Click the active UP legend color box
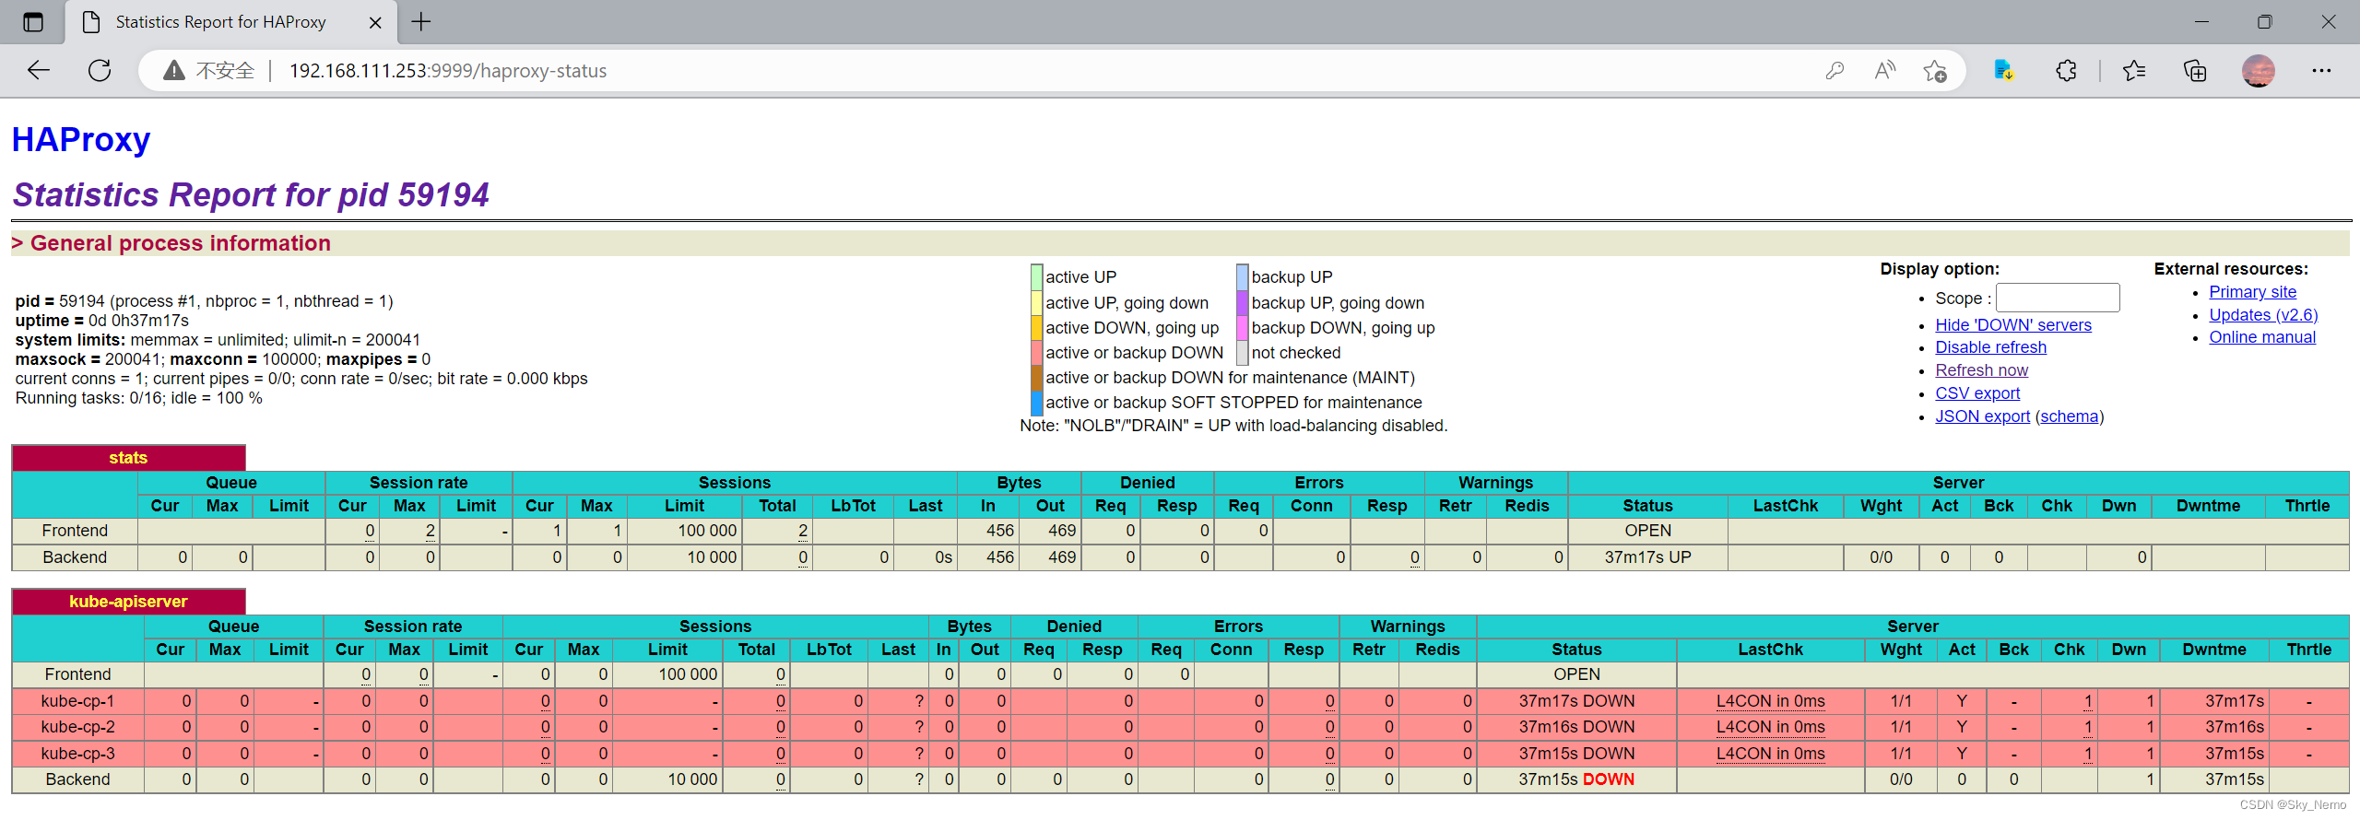Image resolution: width=2360 pixels, height=820 pixels. tap(1036, 276)
